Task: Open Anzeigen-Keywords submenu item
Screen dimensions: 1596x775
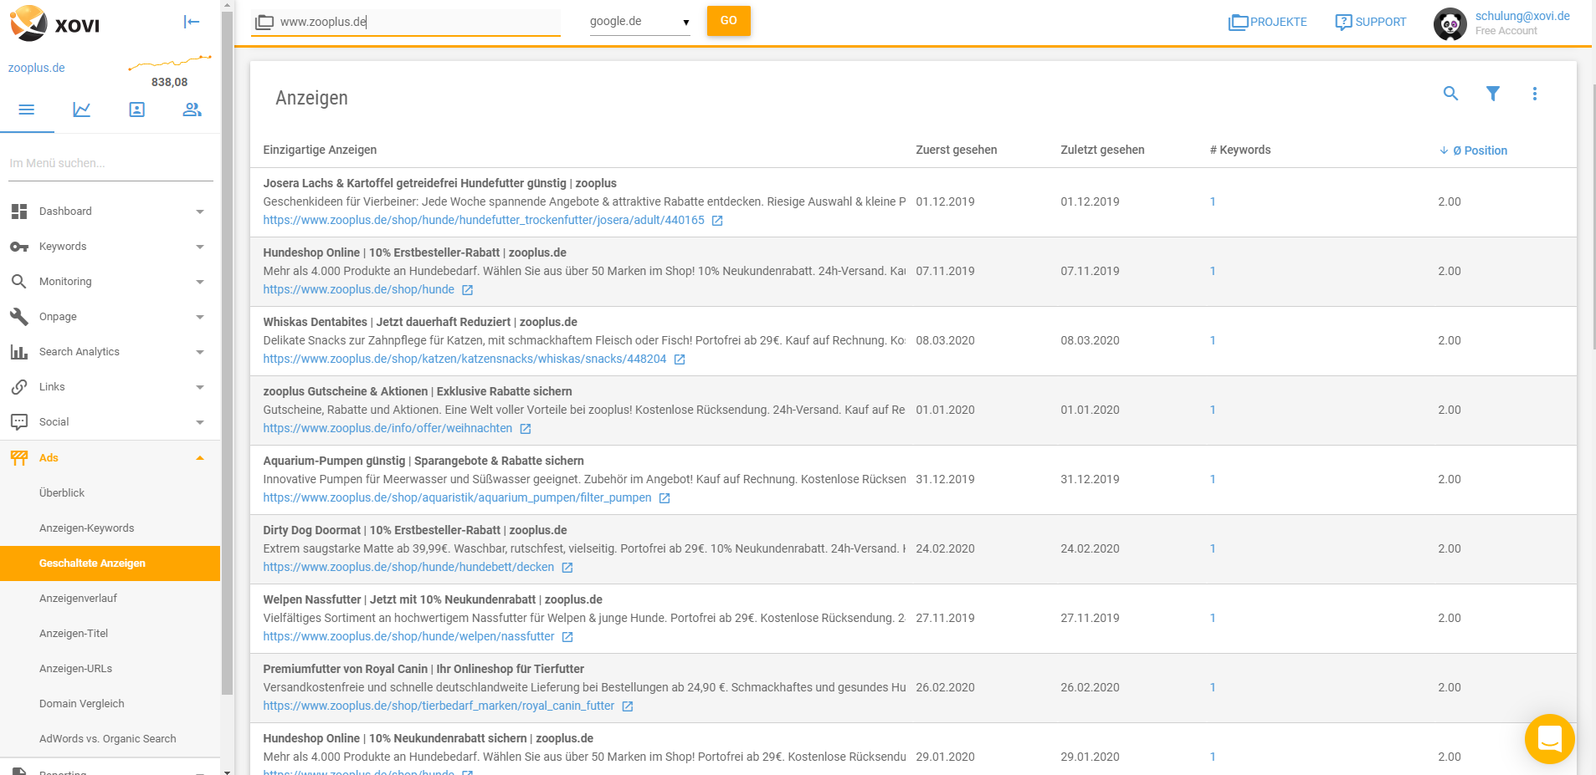Action: pos(86,528)
